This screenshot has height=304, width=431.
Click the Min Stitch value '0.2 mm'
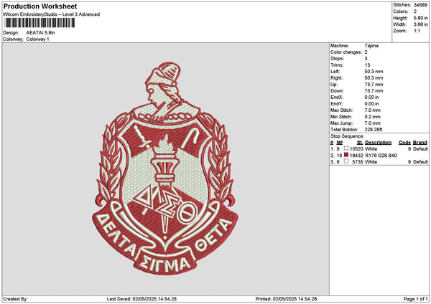coord(372,117)
